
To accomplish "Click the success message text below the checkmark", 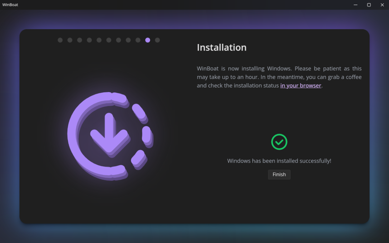I will coord(279,161).
